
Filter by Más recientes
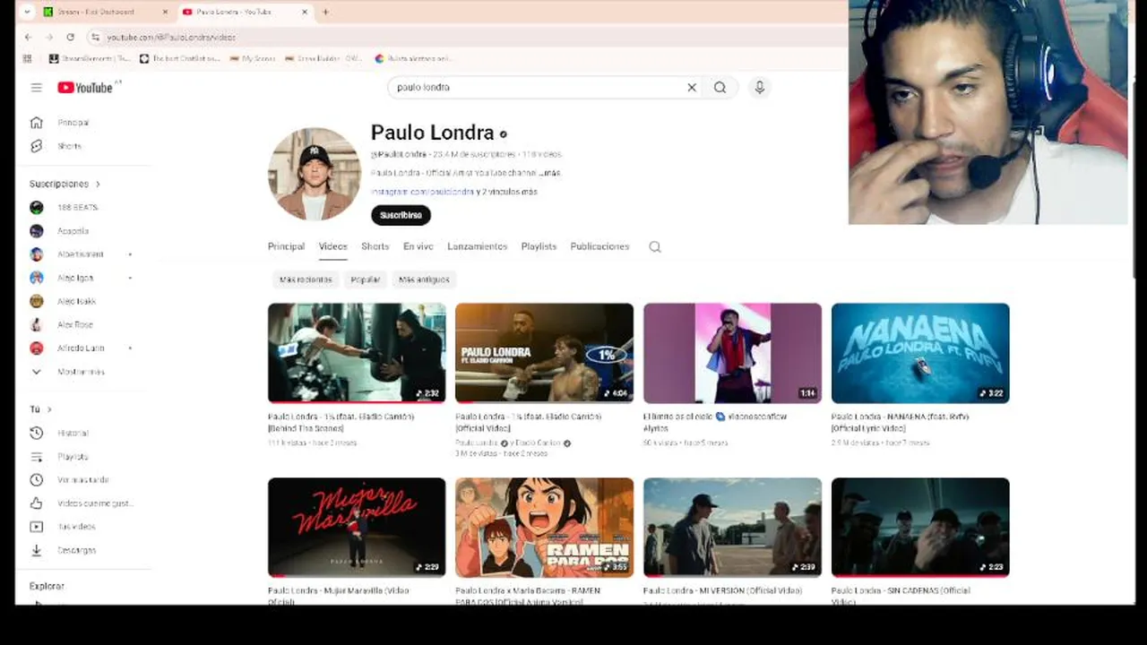[306, 279]
